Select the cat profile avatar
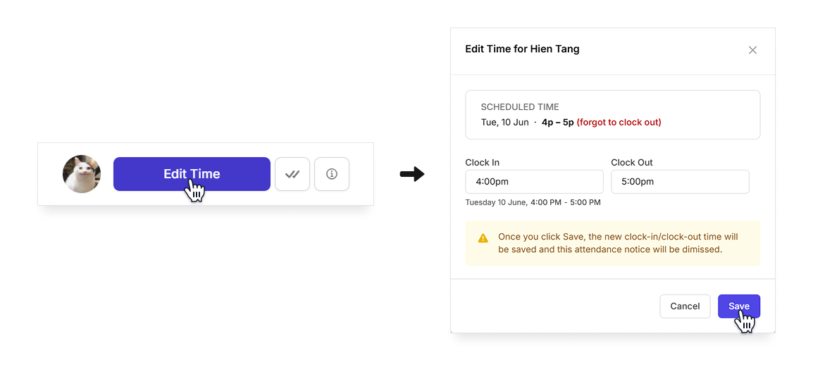 82,174
